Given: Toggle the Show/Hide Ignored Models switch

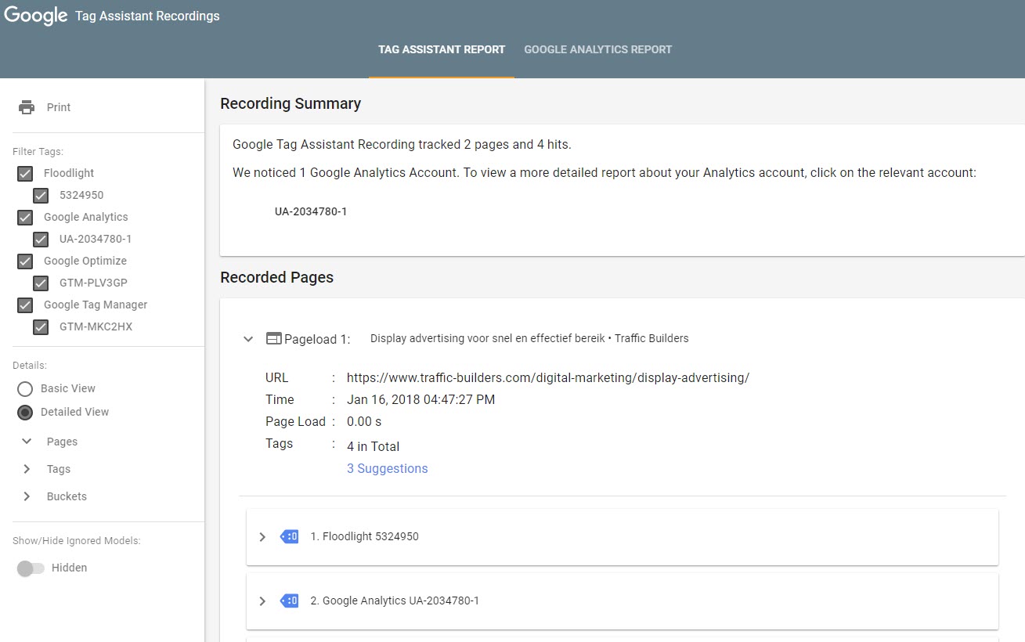Looking at the screenshot, I should [x=31, y=568].
